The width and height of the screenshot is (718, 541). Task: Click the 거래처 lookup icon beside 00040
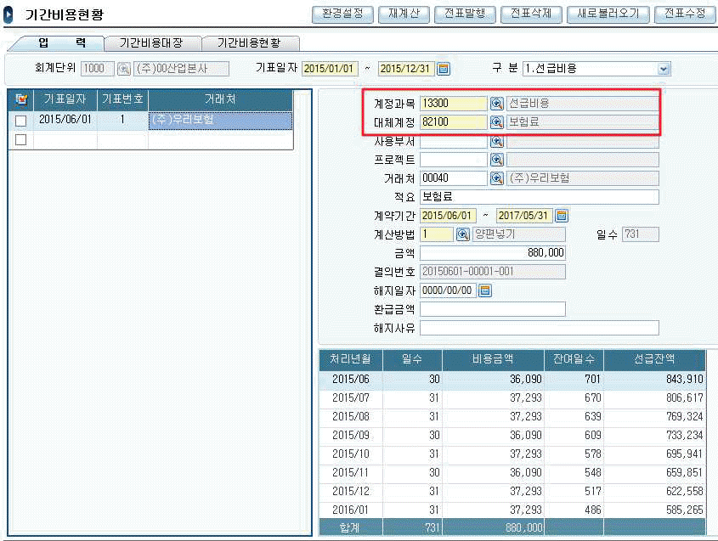pyautogui.click(x=497, y=178)
